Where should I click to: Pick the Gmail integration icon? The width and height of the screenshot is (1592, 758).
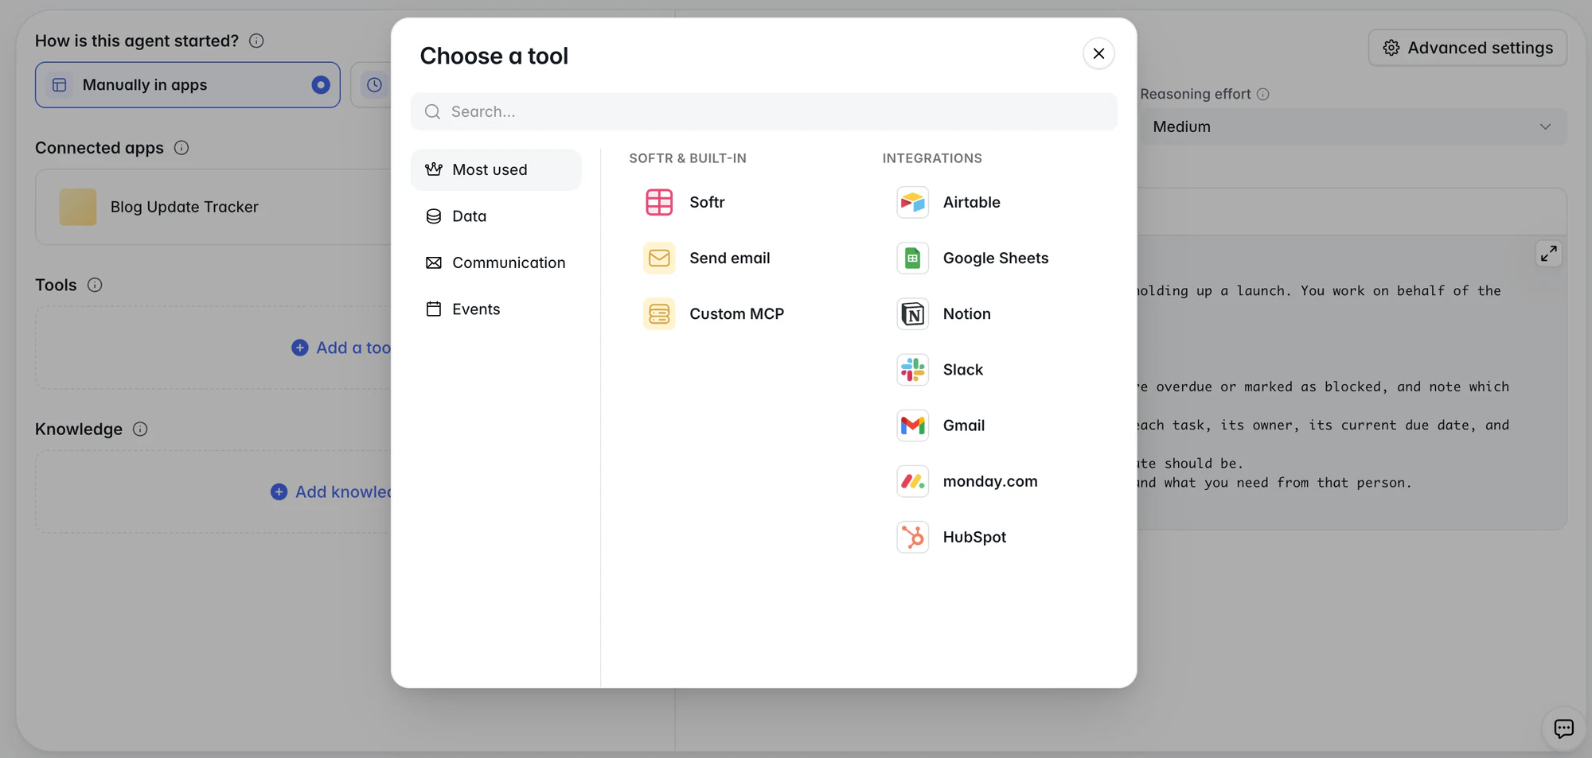pos(912,426)
